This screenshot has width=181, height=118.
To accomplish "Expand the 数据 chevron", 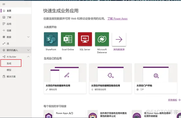I will pos(28,37).
